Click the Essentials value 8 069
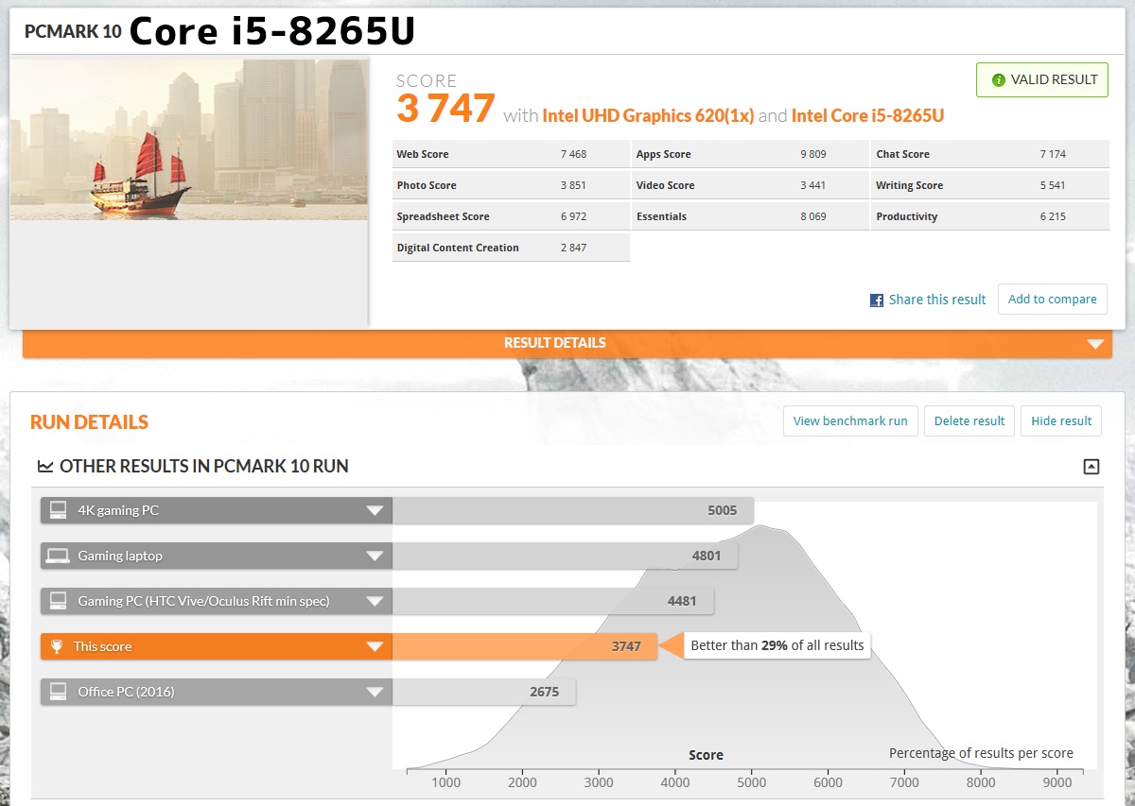This screenshot has width=1135, height=806. (x=812, y=216)
